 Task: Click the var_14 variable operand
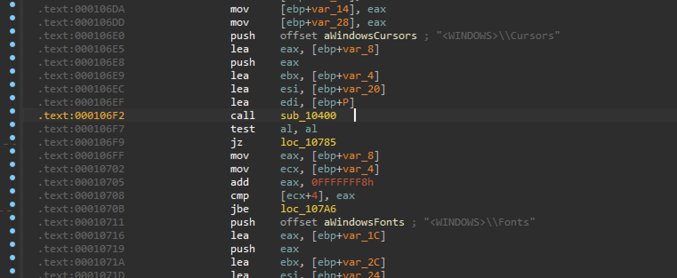(x=330, y=9)
